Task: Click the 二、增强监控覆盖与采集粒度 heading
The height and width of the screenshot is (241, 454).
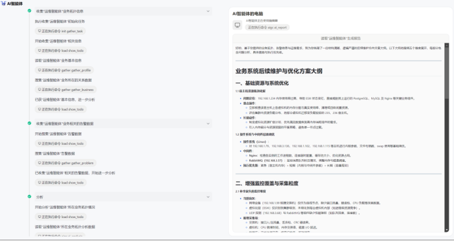Action: pos(267,183)
